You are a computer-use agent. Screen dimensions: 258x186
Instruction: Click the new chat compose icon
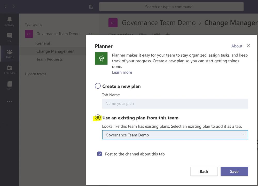[91, 7]
